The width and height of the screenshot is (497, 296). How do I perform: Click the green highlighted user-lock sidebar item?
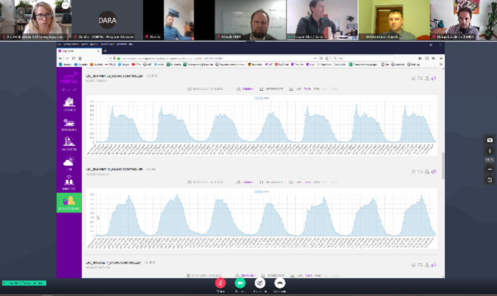[68, 202]
